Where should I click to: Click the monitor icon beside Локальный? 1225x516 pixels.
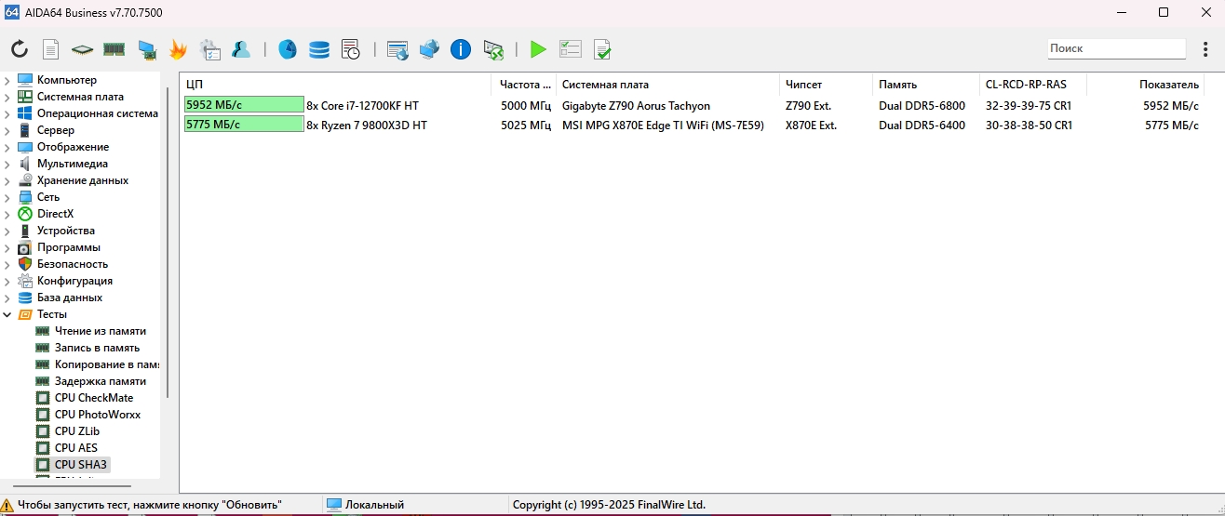(x=334, y=505)
